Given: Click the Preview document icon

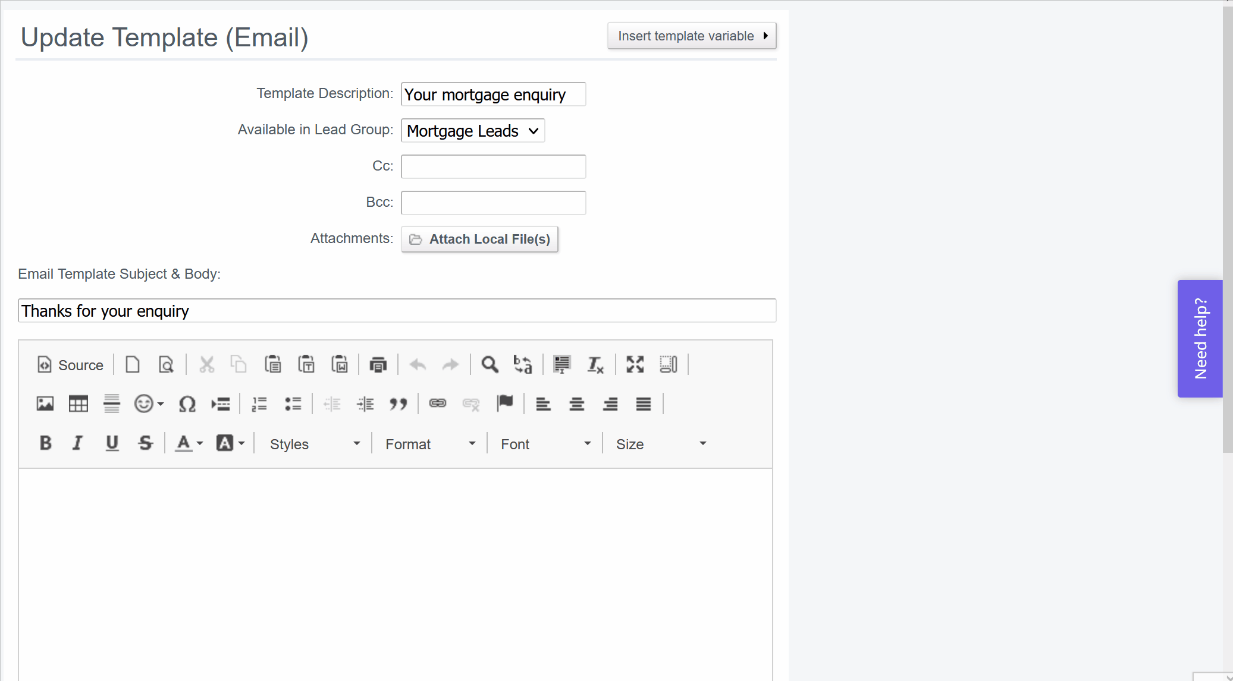Looking at the screenshot, I should pyautogui.click(x=166, y=364).
